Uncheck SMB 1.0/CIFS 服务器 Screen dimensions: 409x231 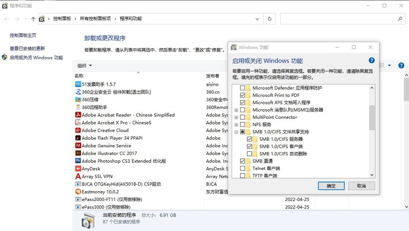tap(249, 139)
